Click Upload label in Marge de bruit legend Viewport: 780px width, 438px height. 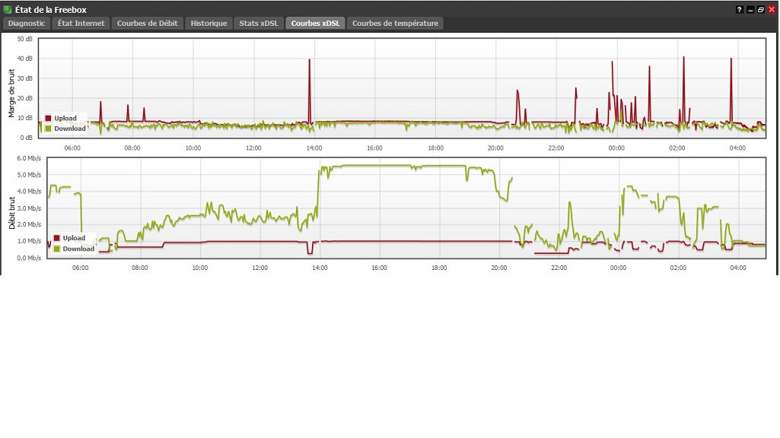[65, 119]
